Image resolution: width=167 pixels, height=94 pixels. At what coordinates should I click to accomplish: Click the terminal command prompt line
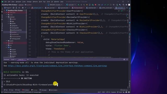(31, 85)
